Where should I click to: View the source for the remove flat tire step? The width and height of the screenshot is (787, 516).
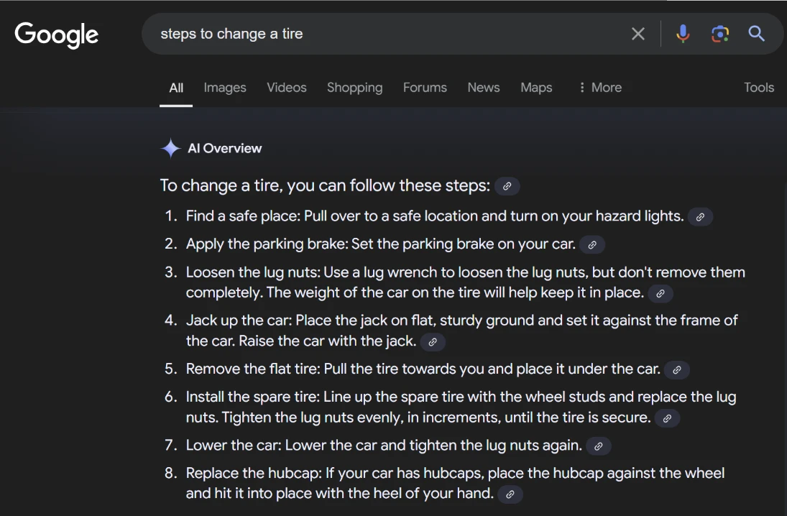click(676, 369)
